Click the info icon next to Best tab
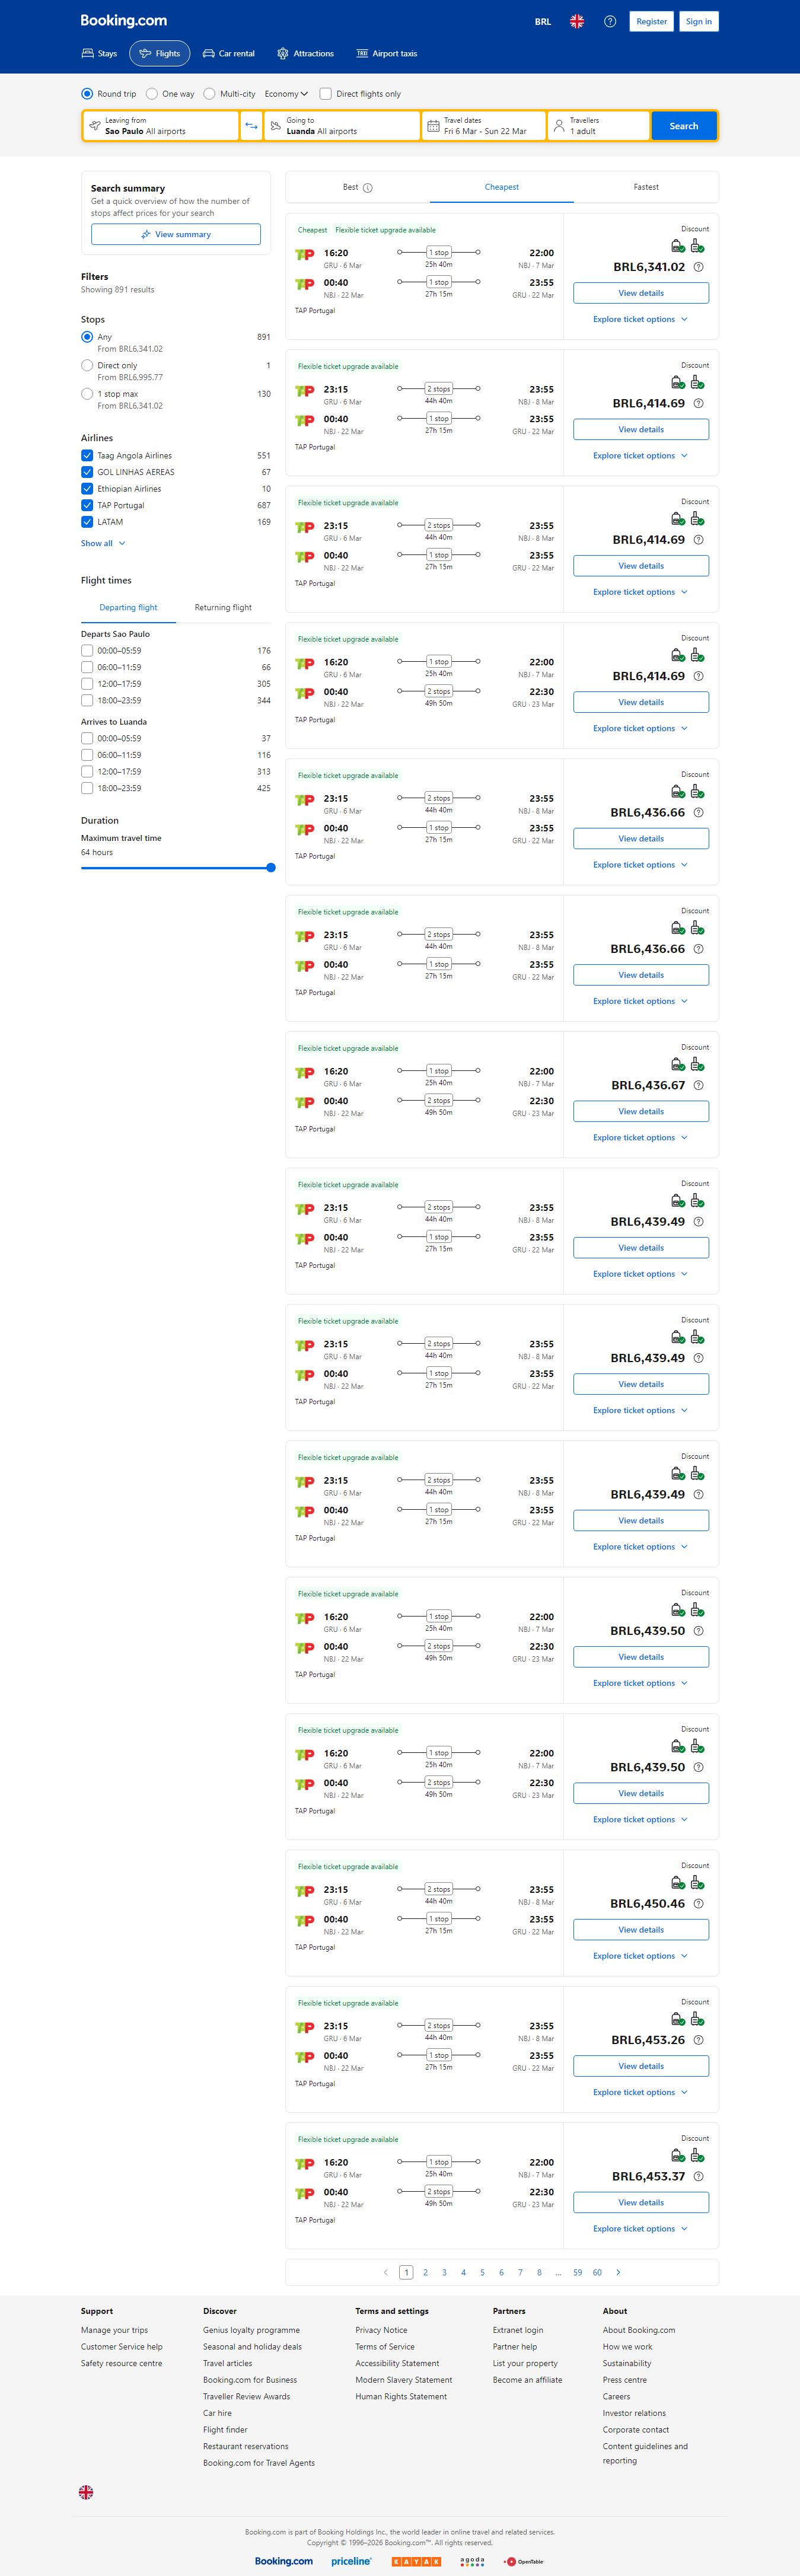This screenshot has height=2576, width=800. 368,188
